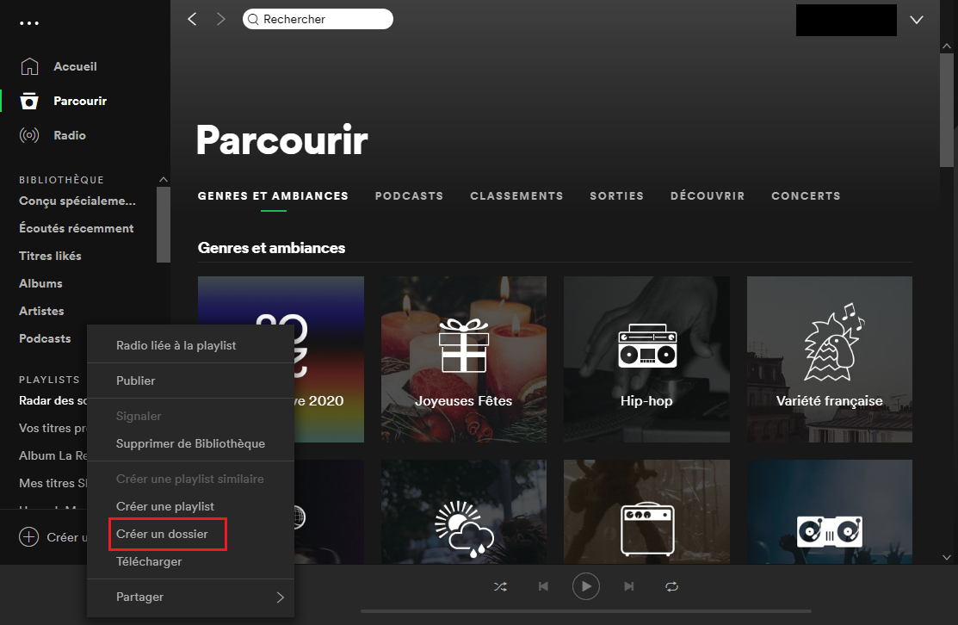The width and height of the screenshot is (958, 625).
Task: Click the playback progress bar
Action: click(586, 614)
